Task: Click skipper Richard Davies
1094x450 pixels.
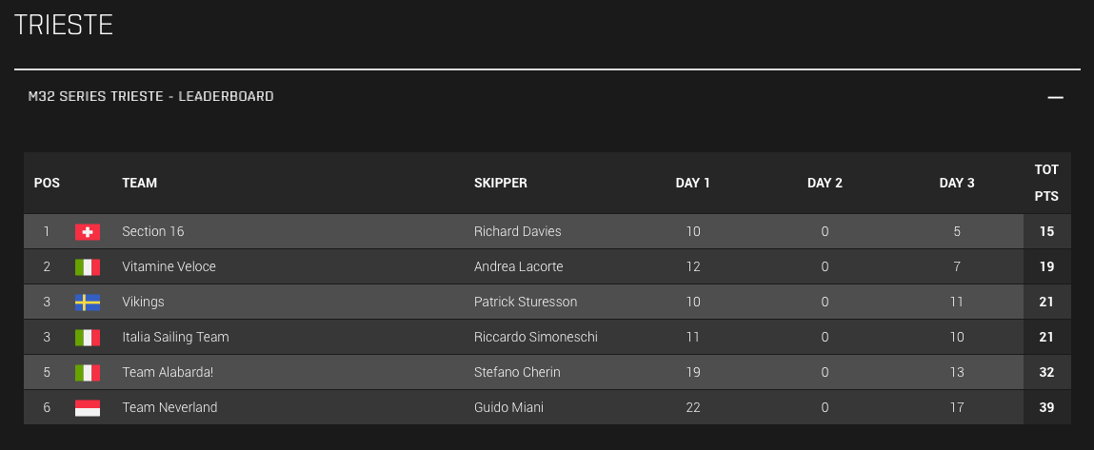Action: click(517, 231)
